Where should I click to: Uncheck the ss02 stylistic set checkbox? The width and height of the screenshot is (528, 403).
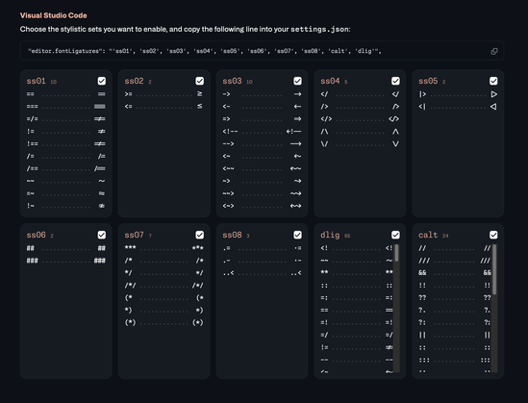click(200, 81)
